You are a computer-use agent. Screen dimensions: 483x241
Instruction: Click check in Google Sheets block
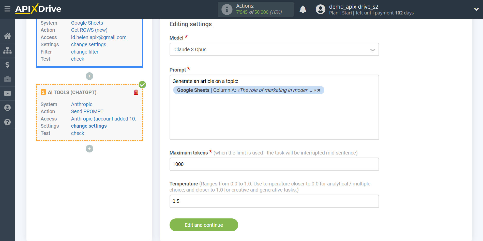tap(78, 59)
